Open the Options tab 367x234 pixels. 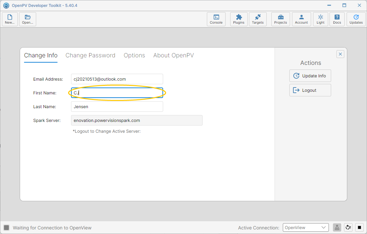135,55
